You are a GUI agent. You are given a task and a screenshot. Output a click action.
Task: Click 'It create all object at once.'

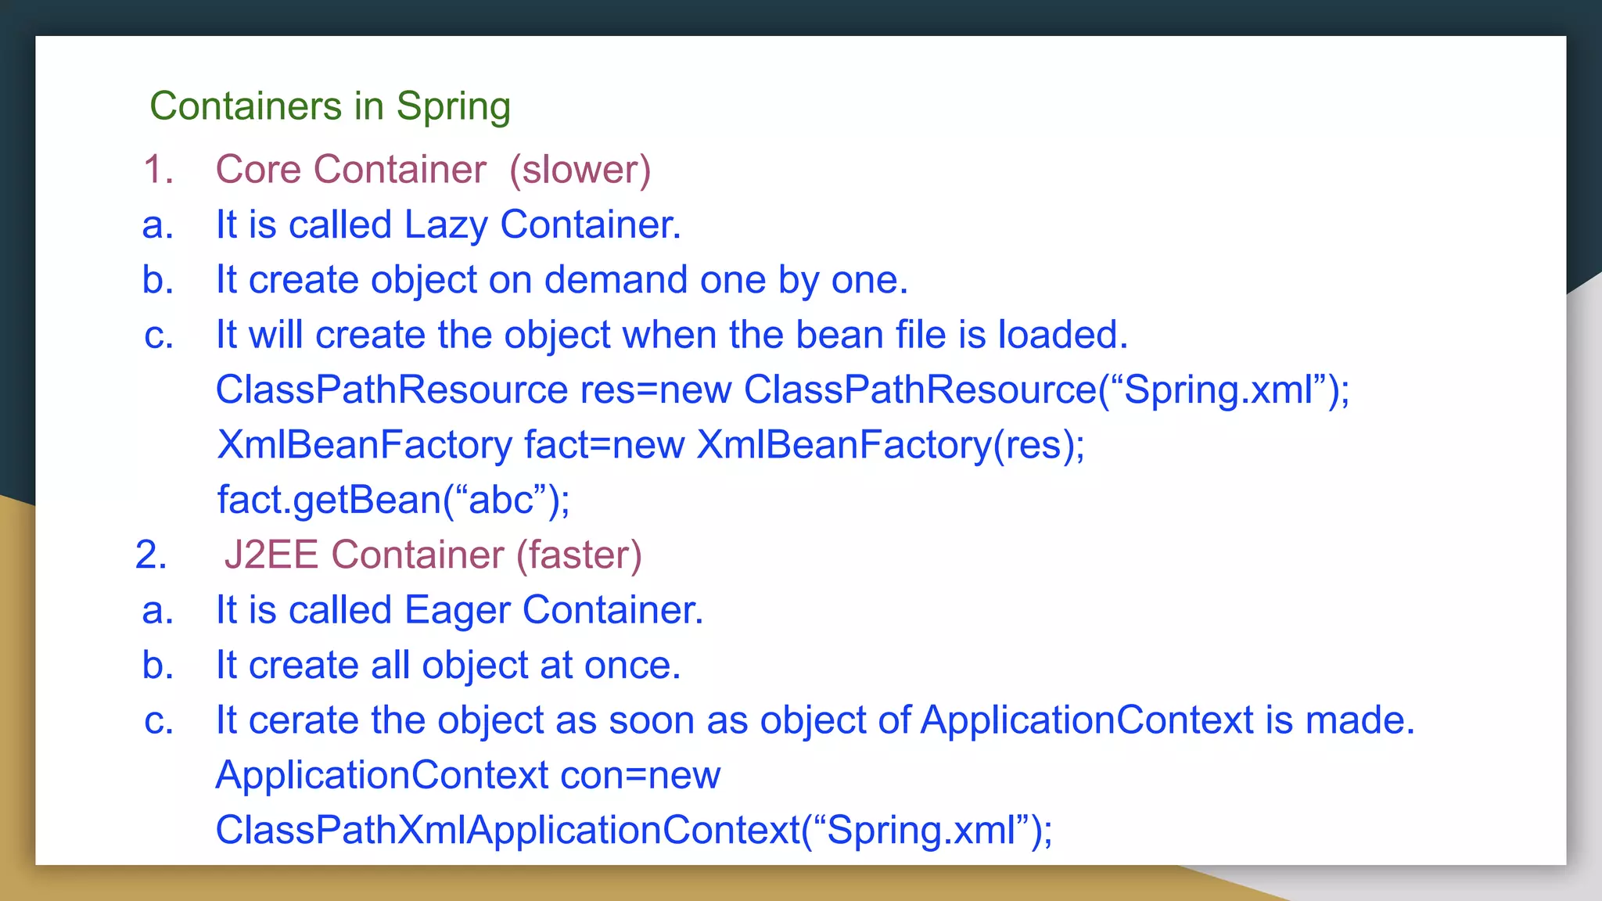(448, 666)
